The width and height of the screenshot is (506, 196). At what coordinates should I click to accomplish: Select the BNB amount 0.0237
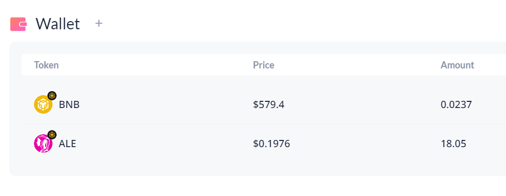point(456,105)
